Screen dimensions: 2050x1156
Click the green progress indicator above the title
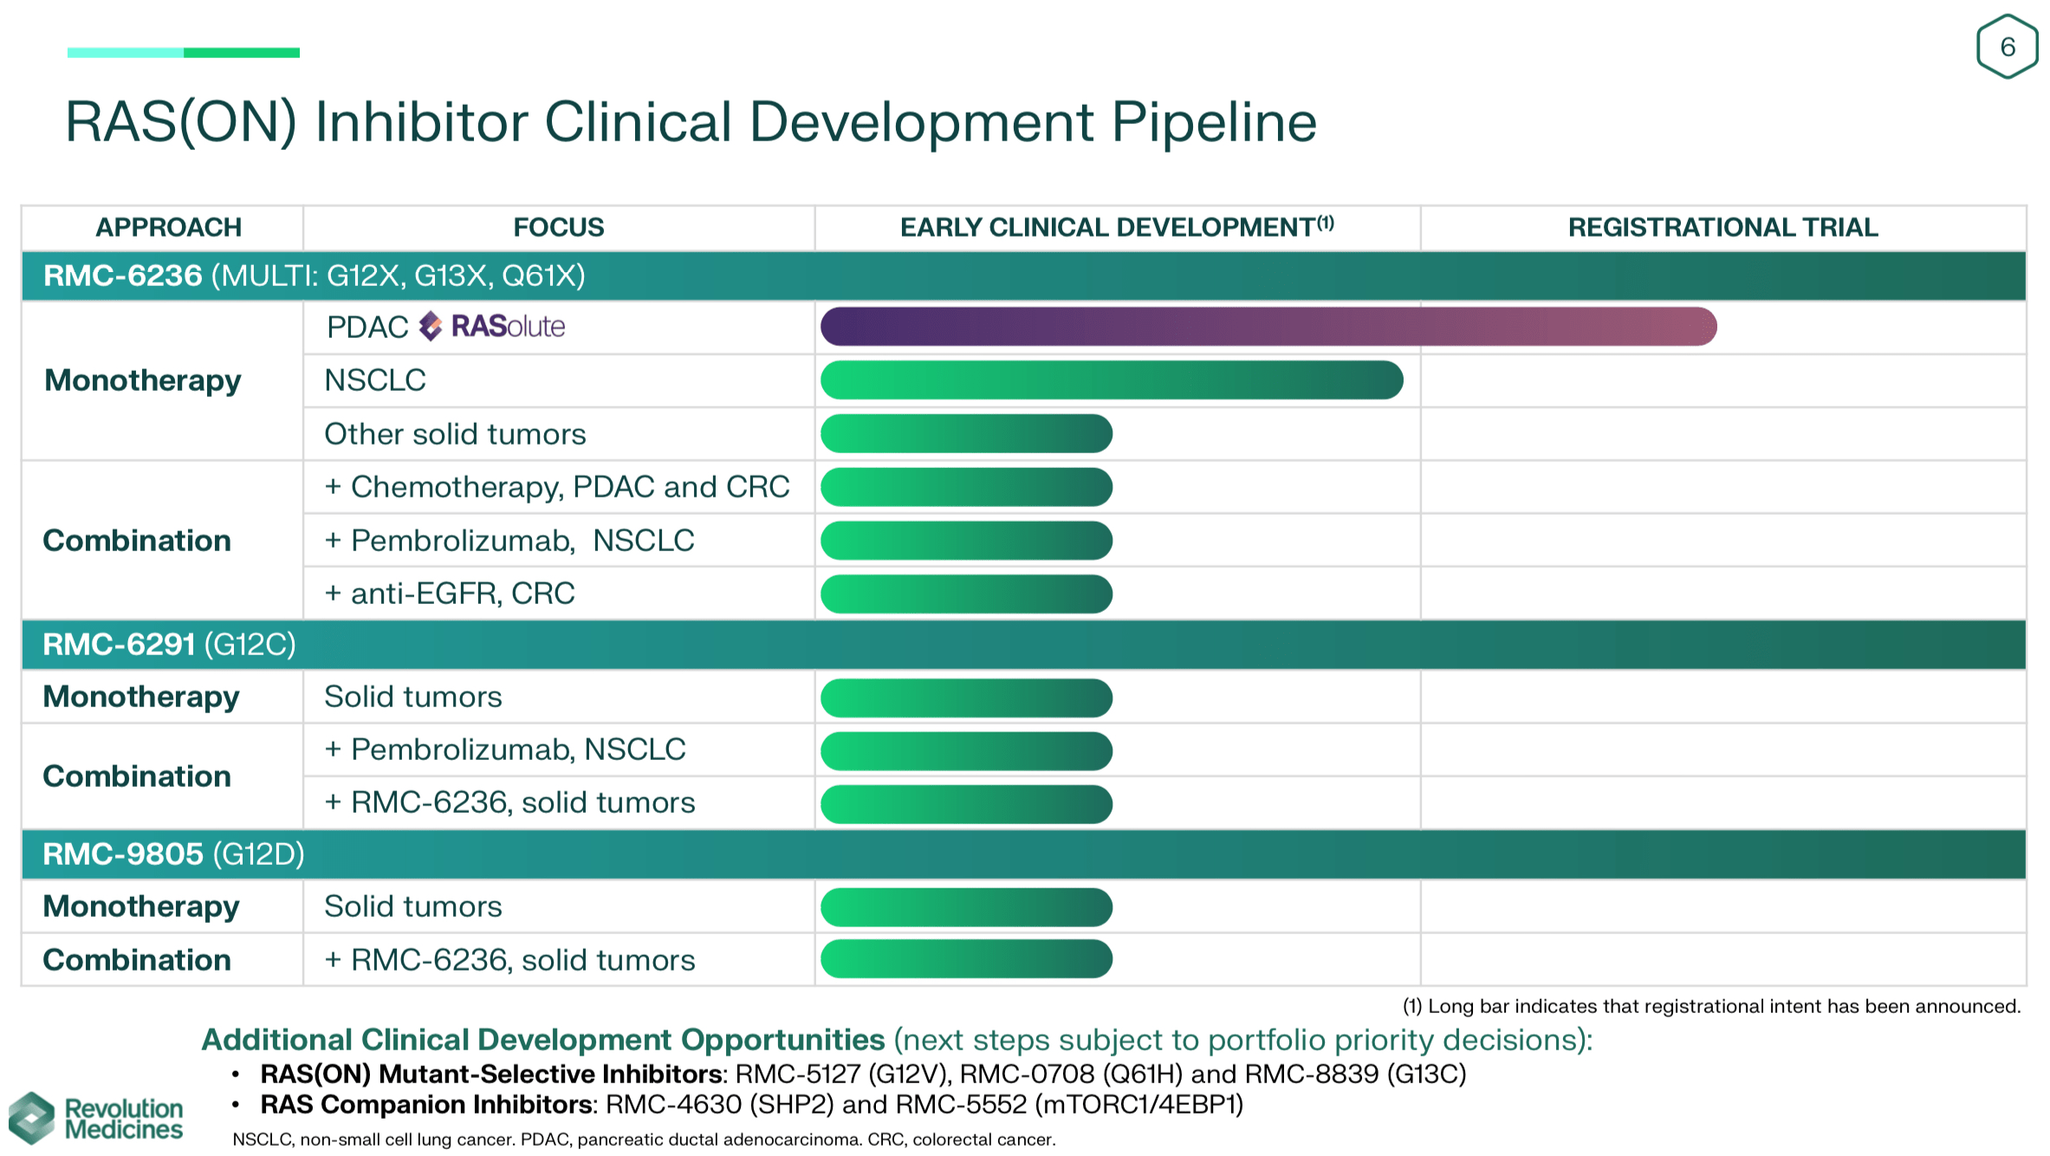(x=184, y=54)
